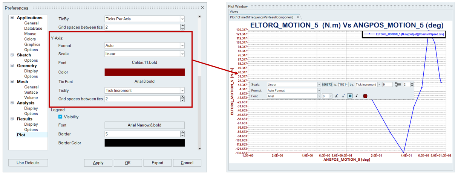Click the Apply button
This screenshot has height=175, width=458.
pos(98,163)
